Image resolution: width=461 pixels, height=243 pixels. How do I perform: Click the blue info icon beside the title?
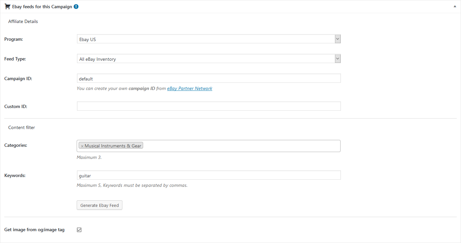click(x=76, y=7)
